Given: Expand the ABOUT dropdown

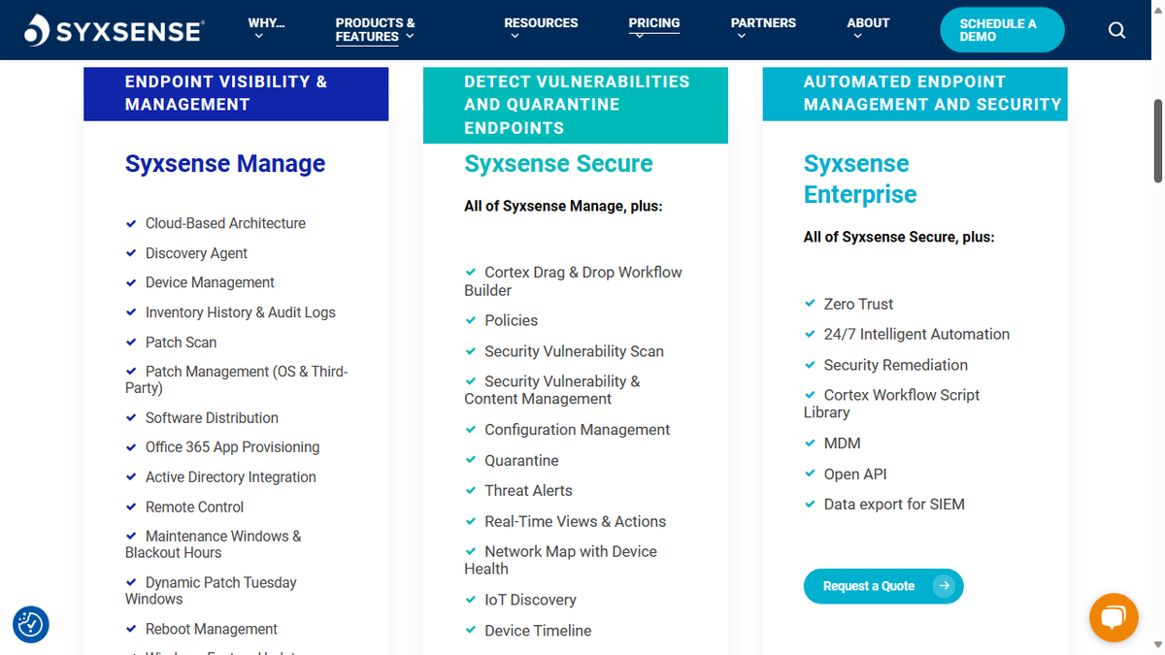Looking at the screenshot, I should 867,22.
